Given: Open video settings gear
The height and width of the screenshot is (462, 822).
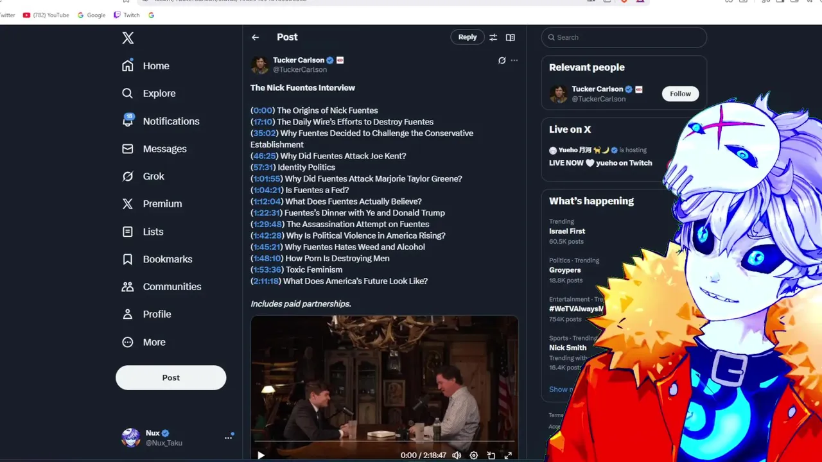Looking at the screenshot, I should 474,455.
